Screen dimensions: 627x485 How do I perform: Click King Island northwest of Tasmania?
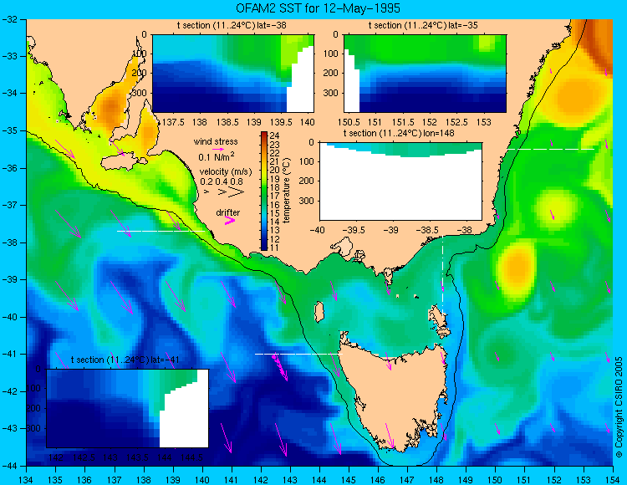319,312
